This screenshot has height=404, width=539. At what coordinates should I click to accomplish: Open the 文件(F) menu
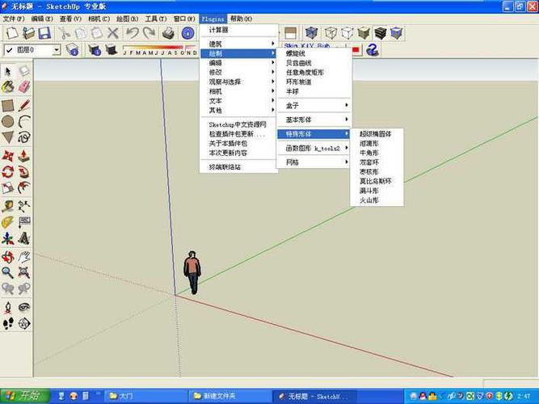[14, 19]
